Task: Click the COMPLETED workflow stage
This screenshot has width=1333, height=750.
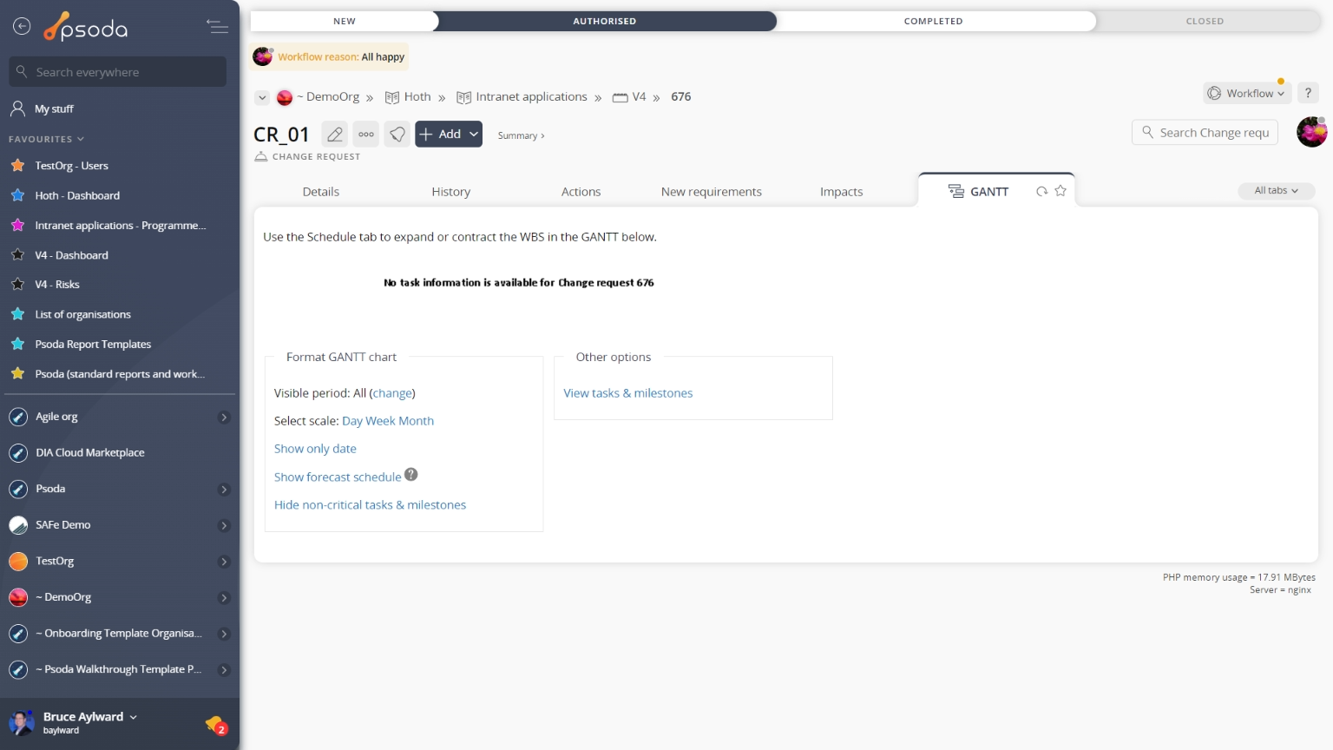Action: [x=934, y=20]
